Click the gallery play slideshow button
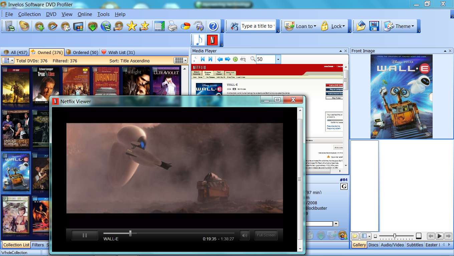Image resolution: width=454 pixels, height=256 pixels. tap(440, 236)
